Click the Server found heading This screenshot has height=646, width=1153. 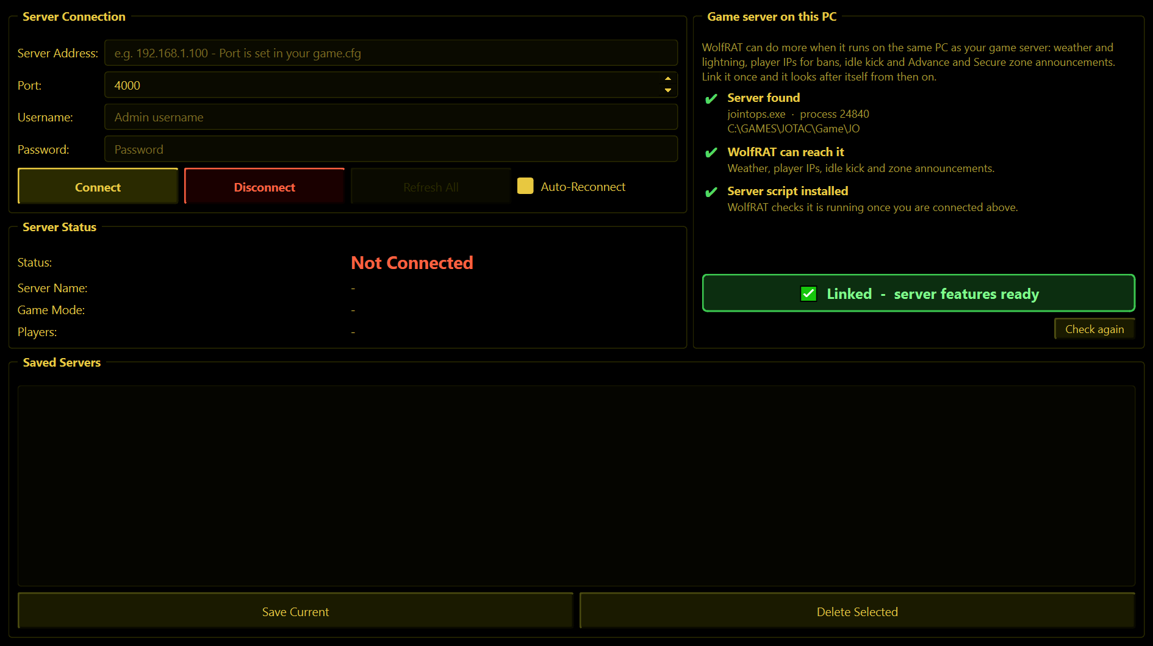point(763,98)
